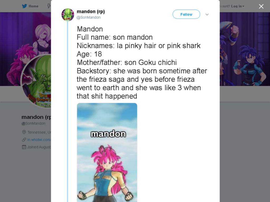The height and width of the screenshot is (202, 270).
Task: View the attached mandon character image
Action: (107, 153)
